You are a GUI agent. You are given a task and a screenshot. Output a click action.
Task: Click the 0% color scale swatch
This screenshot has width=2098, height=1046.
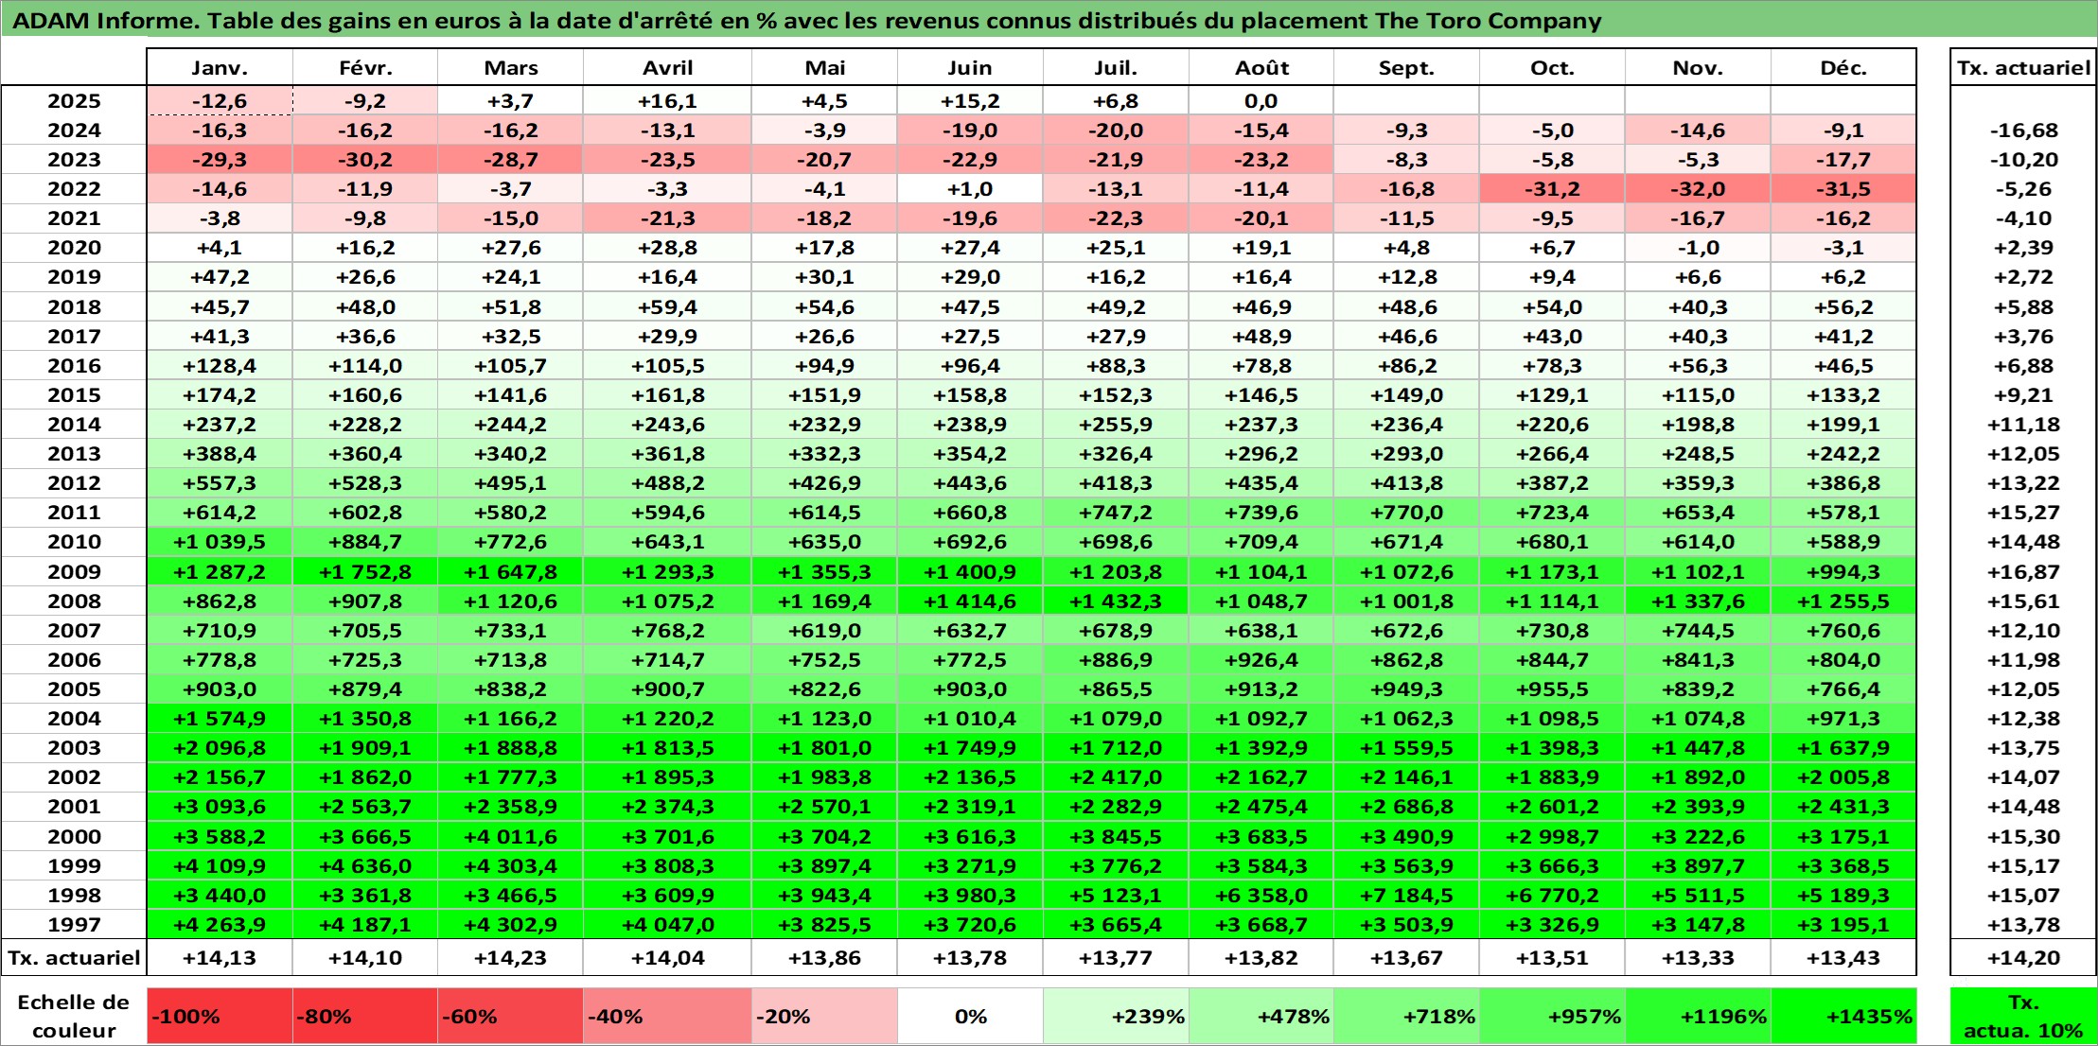971,1016
